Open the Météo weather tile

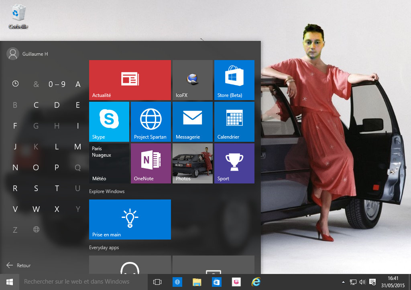pos(109,163)
